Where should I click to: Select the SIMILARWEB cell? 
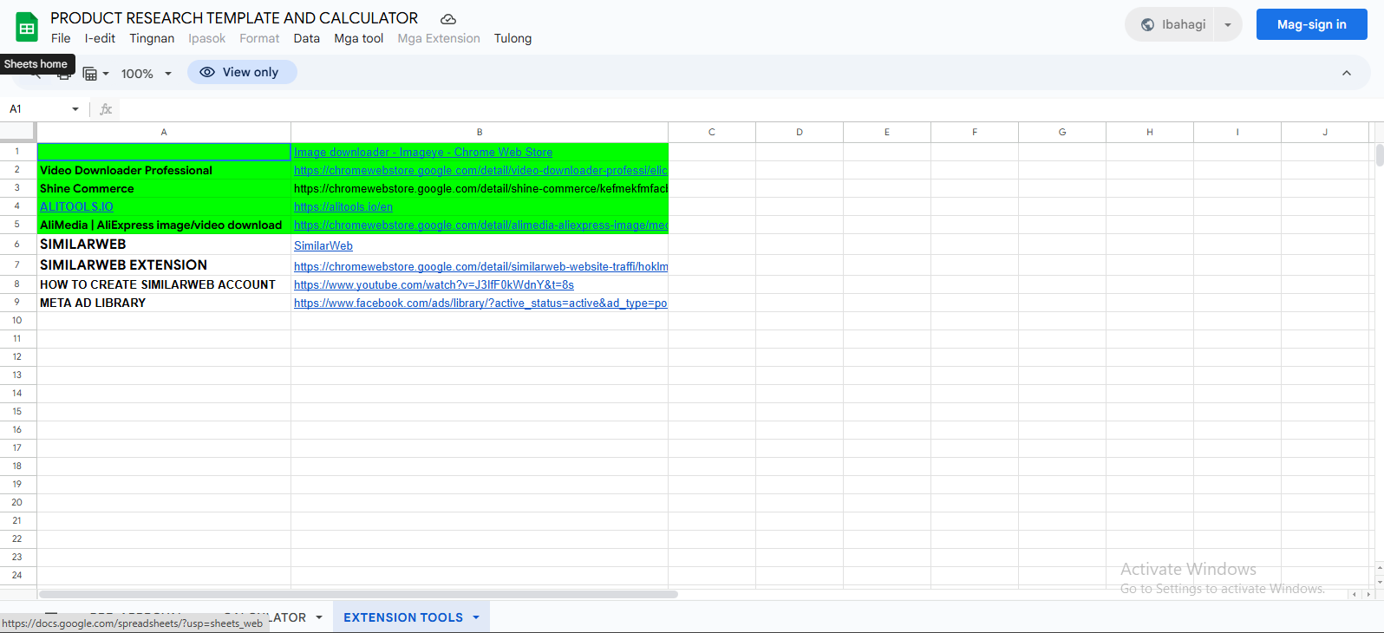[164, 245]
